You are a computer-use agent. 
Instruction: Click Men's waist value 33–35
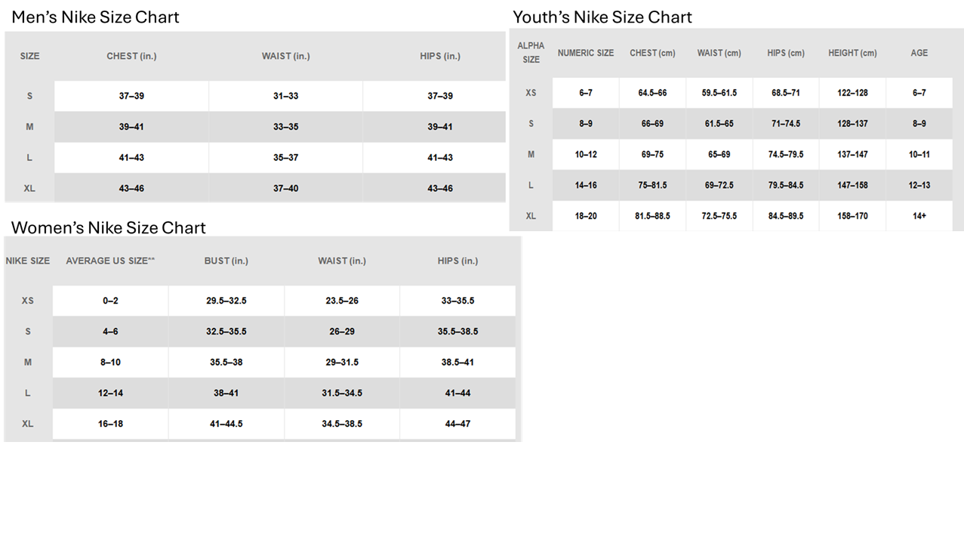pyautogui.click(x=285, y=127)
